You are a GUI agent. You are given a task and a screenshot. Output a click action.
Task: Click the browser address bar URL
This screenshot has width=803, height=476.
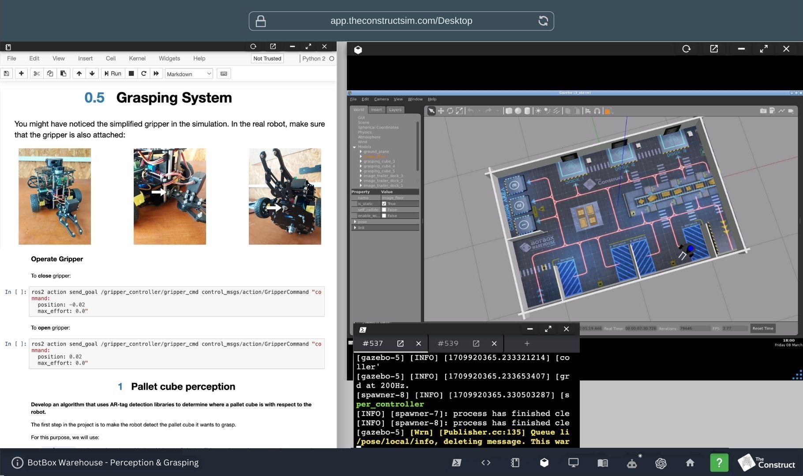point(401,21)
